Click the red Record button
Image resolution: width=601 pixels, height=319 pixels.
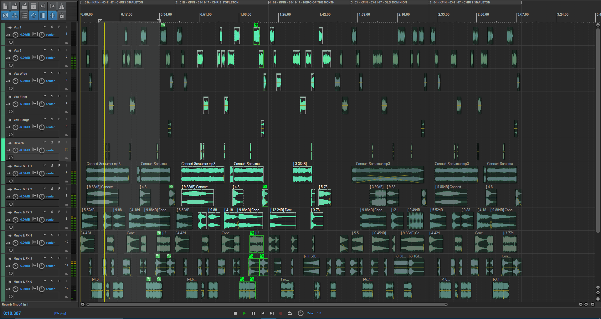click(x=281, y=313)
